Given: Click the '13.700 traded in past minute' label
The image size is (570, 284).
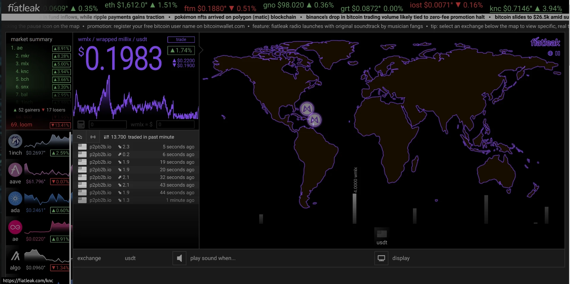Looking at the screenshot, I should (139, 137).
